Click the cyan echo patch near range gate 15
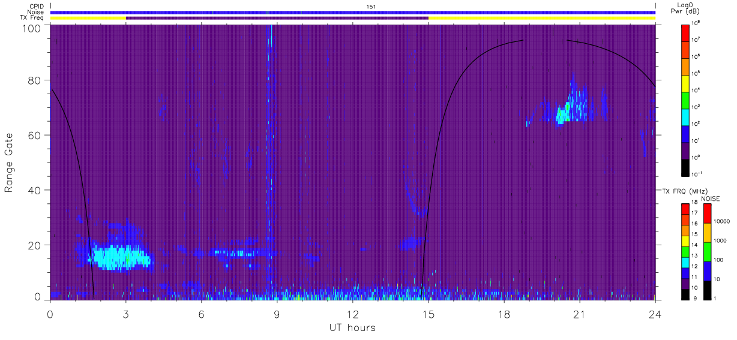The height and width of the screenshot is (340, 737). [120, 257]
